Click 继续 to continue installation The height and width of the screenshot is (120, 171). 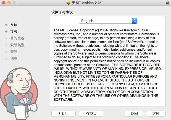156,113
